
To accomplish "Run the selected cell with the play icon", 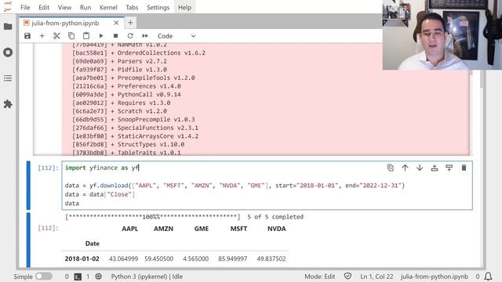I will [x=101, y=36].
